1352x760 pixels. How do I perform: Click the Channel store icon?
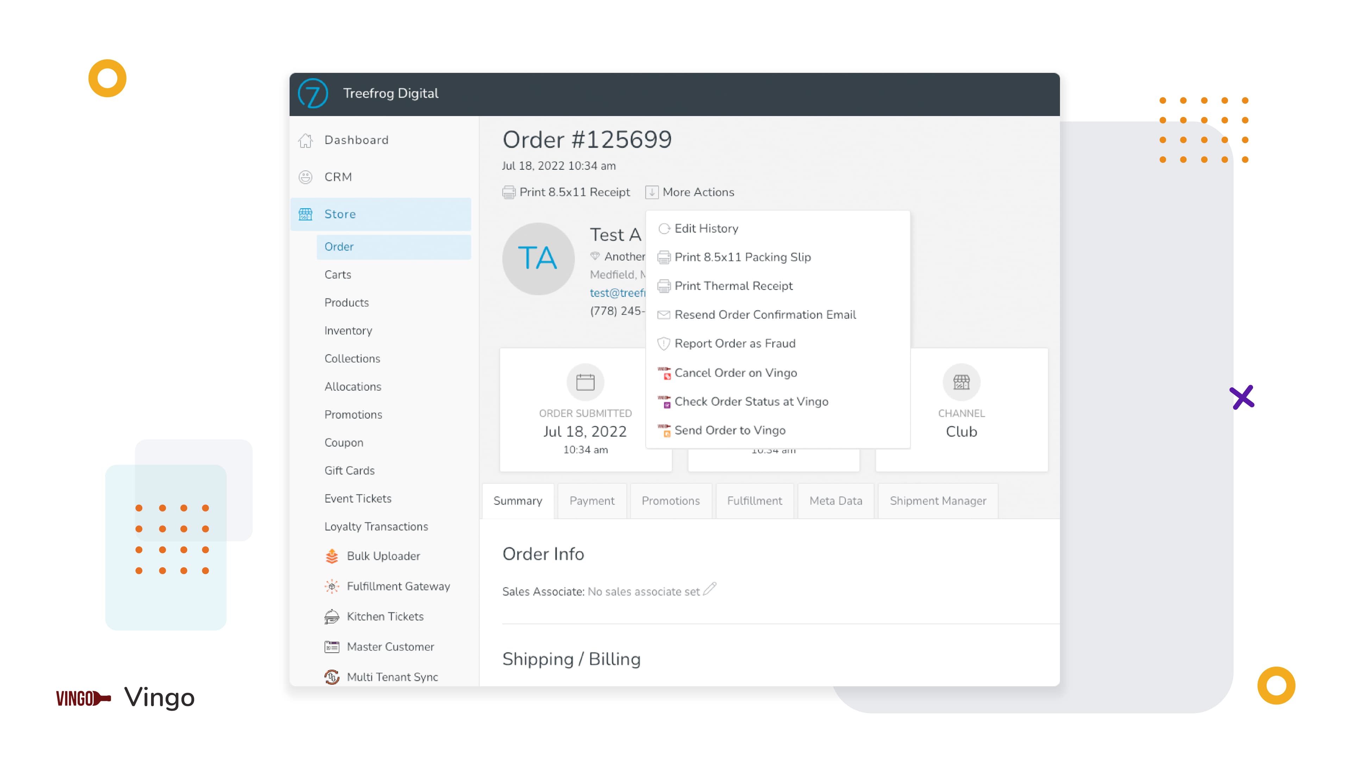pos(961,382)
